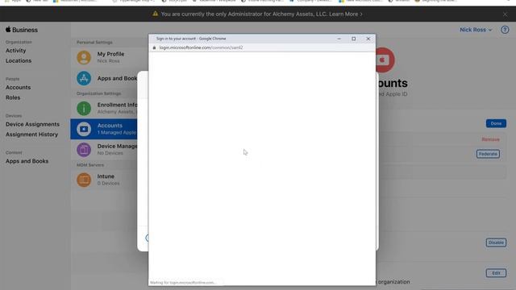Viewport: 516px width, 290px height.
Task: Open My Profile settings icon
Action: pyautogui.click(x=84, y=57)
